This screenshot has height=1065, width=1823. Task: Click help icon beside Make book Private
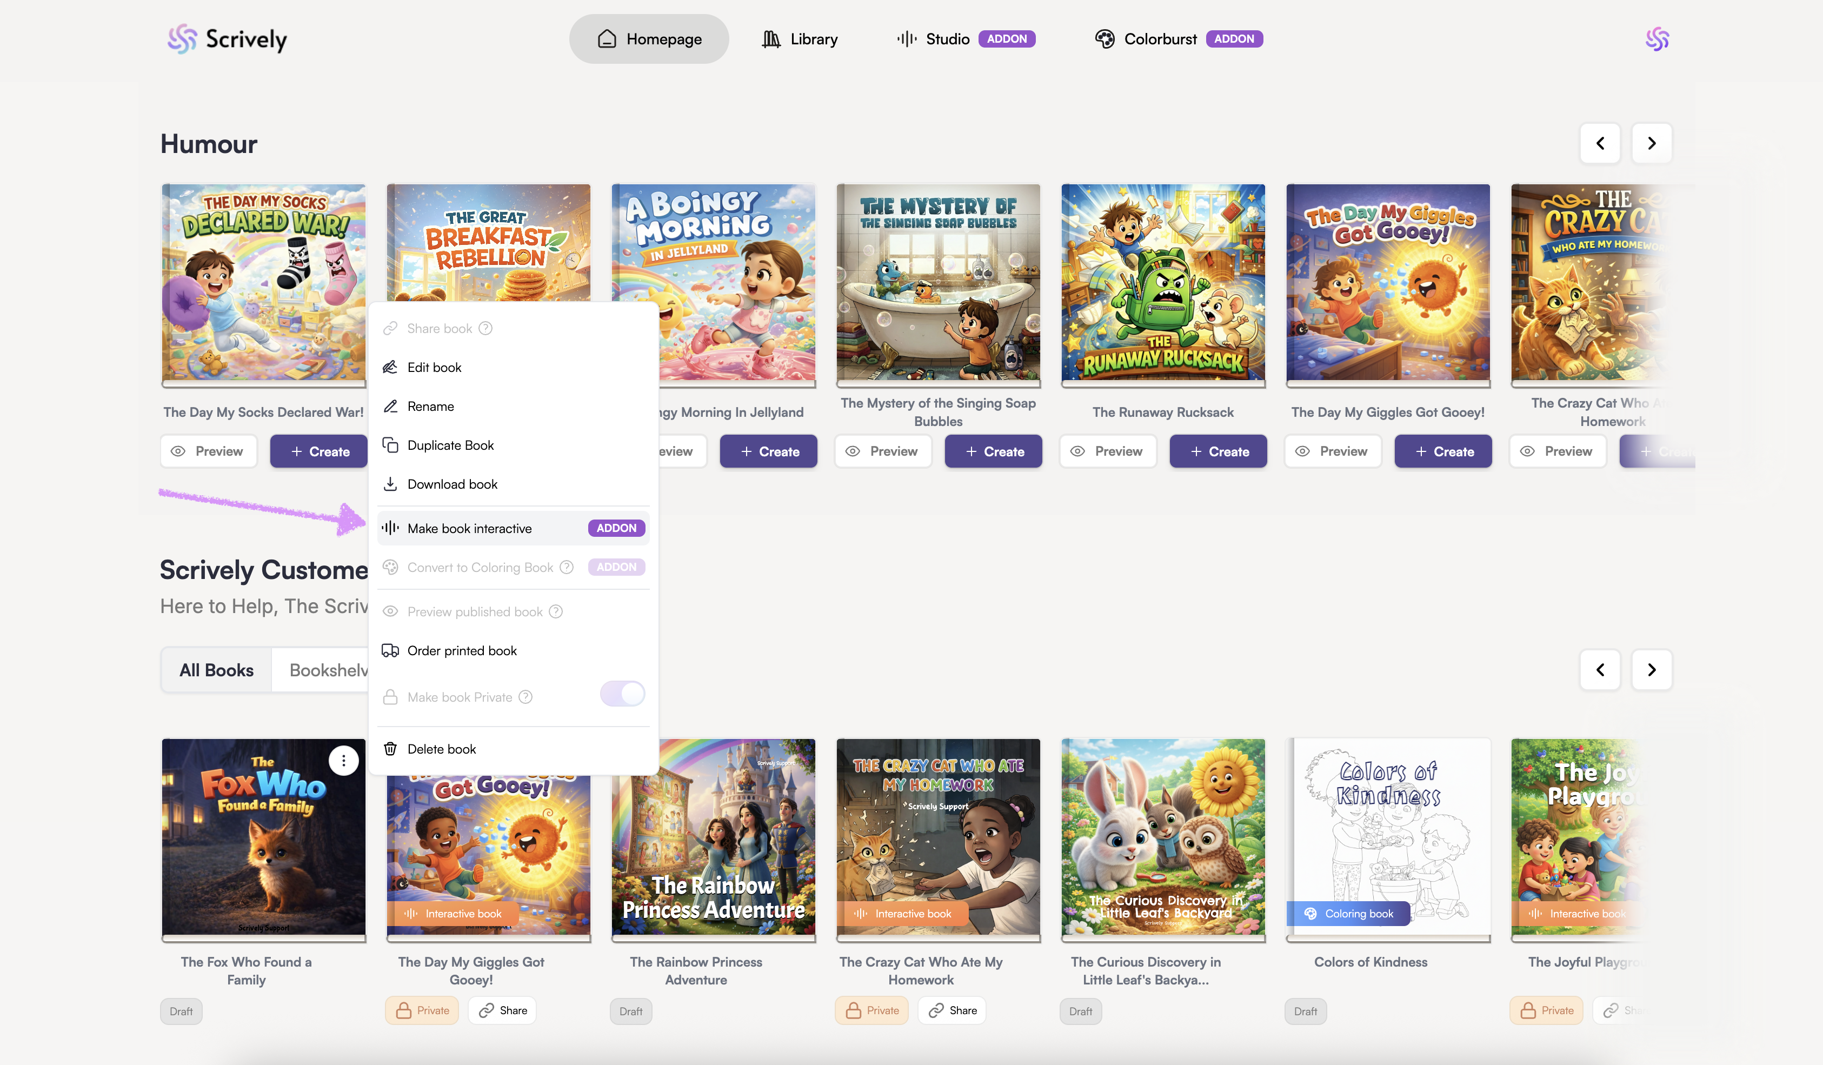pos(526,697)
